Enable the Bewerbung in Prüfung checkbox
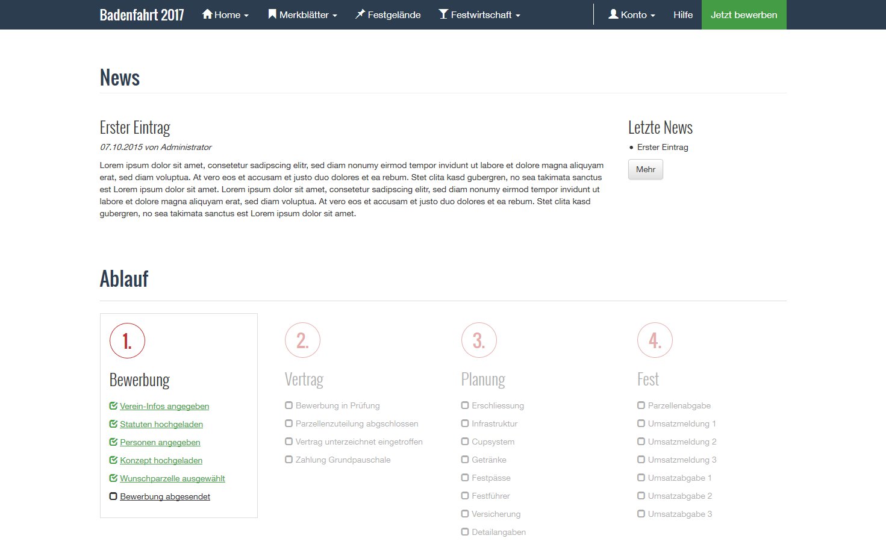Screen dimensions: 886x553 point(289,405)
